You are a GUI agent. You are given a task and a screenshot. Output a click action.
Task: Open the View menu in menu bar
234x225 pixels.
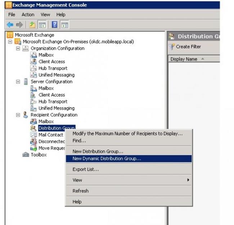coord(45,15)
